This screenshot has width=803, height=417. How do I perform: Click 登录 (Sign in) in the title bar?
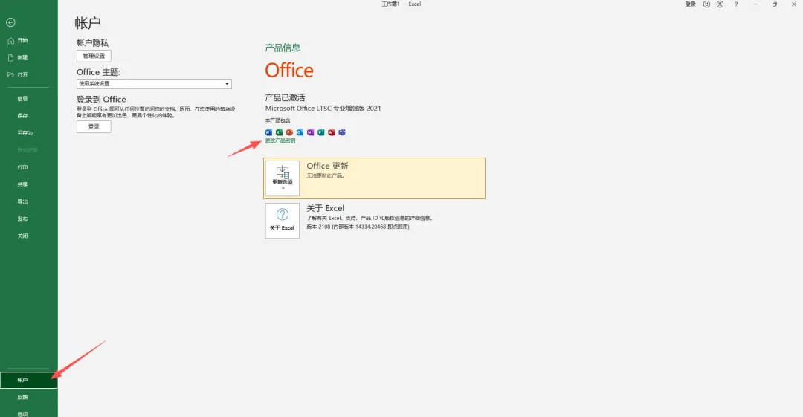[691, 4]
